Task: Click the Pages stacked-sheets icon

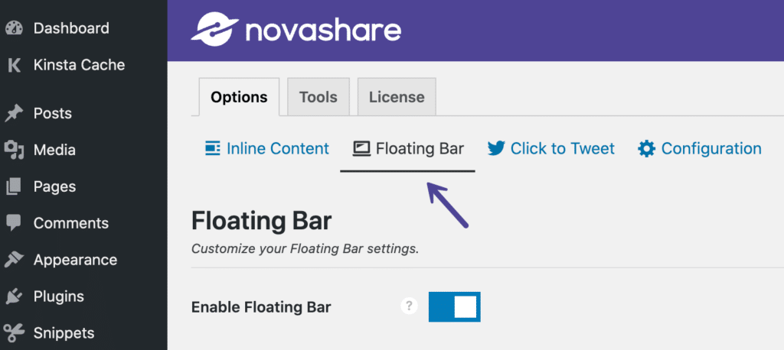Action: point(14,186)
